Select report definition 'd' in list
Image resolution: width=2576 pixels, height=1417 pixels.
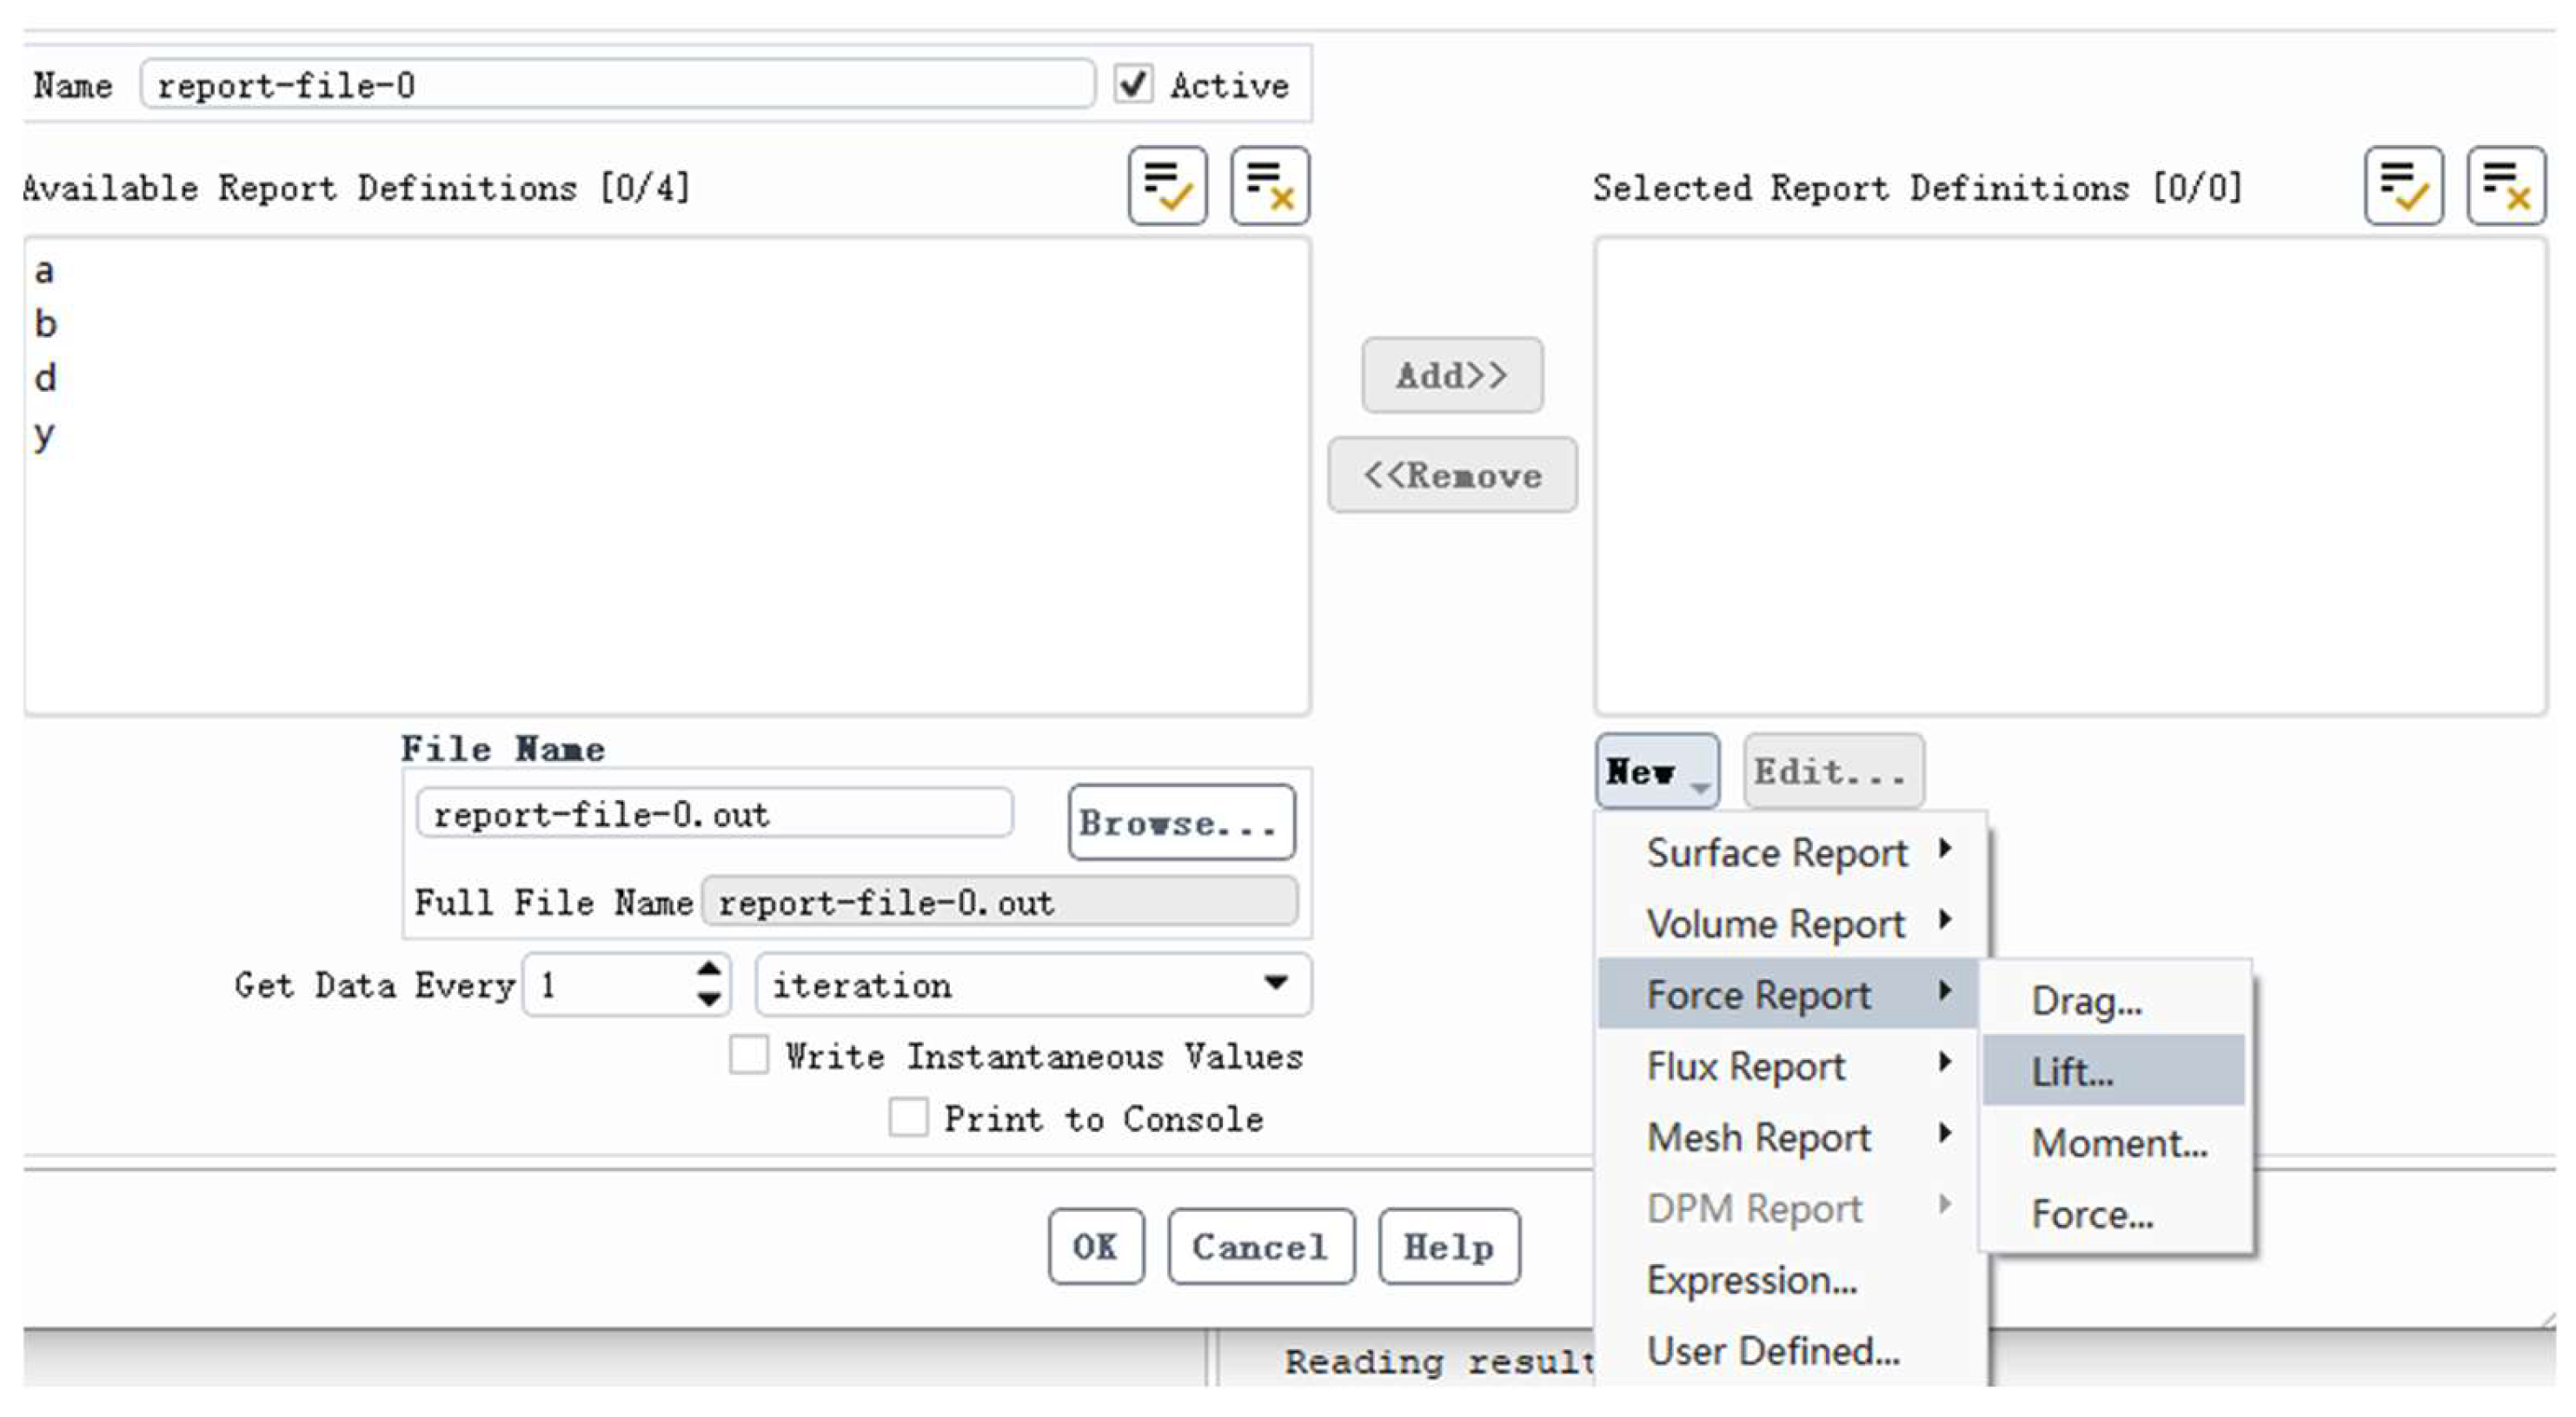tap(46, 378)
